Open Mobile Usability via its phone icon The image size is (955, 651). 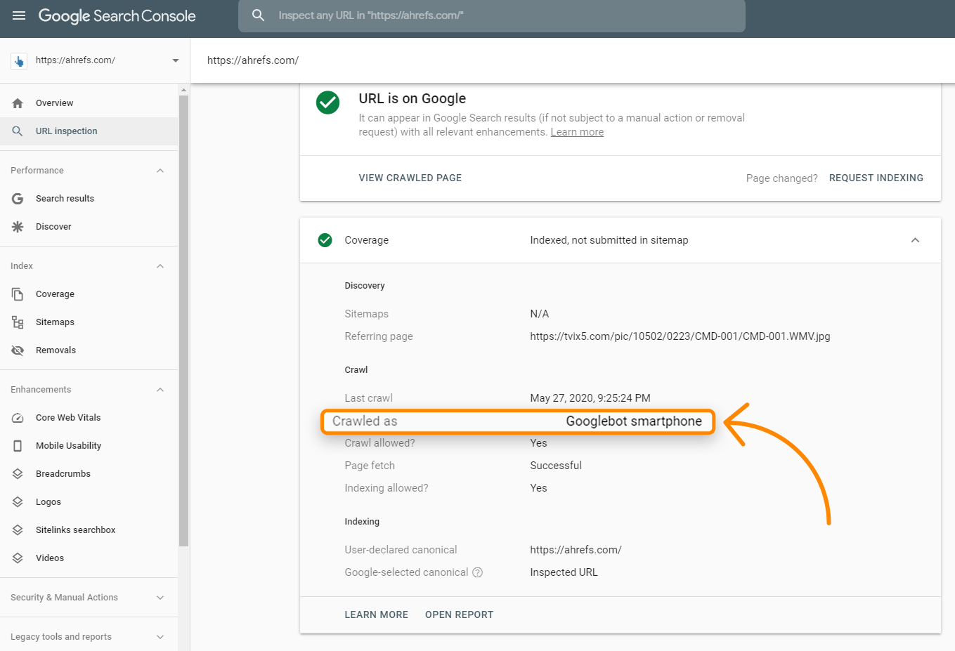[17, 445]
